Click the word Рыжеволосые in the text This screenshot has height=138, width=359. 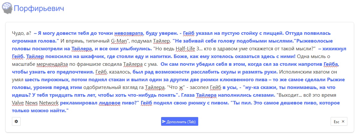click(314, 41)
